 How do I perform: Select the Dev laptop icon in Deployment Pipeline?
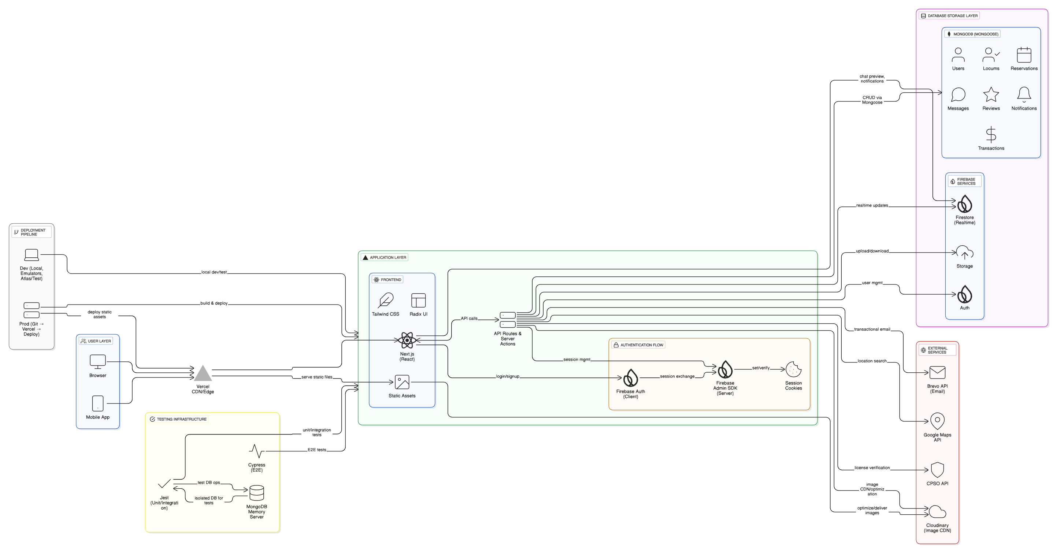tap(31, 255)
